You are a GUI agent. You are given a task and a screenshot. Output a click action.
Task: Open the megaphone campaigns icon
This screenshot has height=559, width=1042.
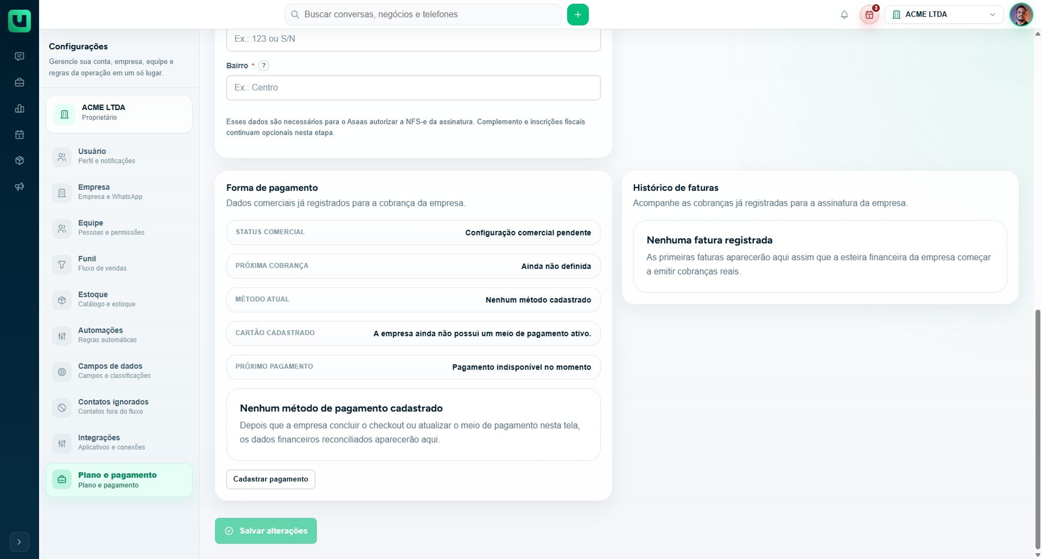(x=20, y=187)
